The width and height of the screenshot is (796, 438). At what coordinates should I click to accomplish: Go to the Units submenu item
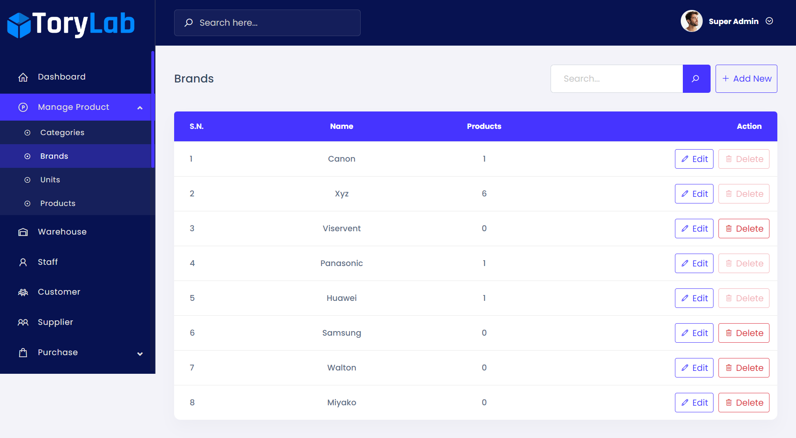tap(50, 180)
